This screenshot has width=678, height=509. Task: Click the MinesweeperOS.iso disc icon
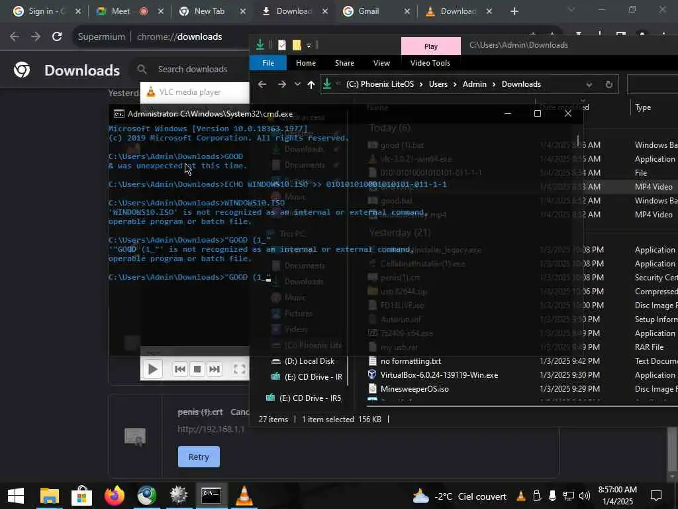point(372,388)
